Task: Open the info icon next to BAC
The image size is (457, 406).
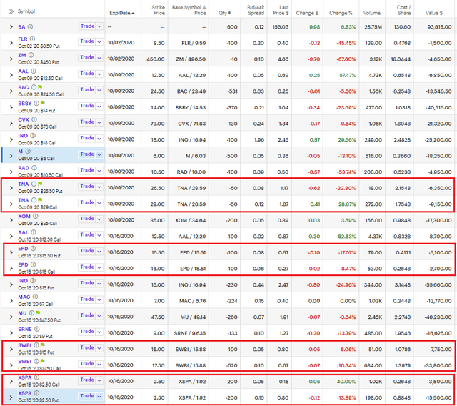Action: click(34, 87)
